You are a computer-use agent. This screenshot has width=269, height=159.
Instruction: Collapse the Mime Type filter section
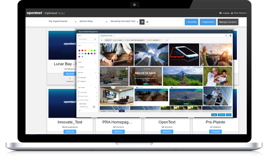[96, 73]
